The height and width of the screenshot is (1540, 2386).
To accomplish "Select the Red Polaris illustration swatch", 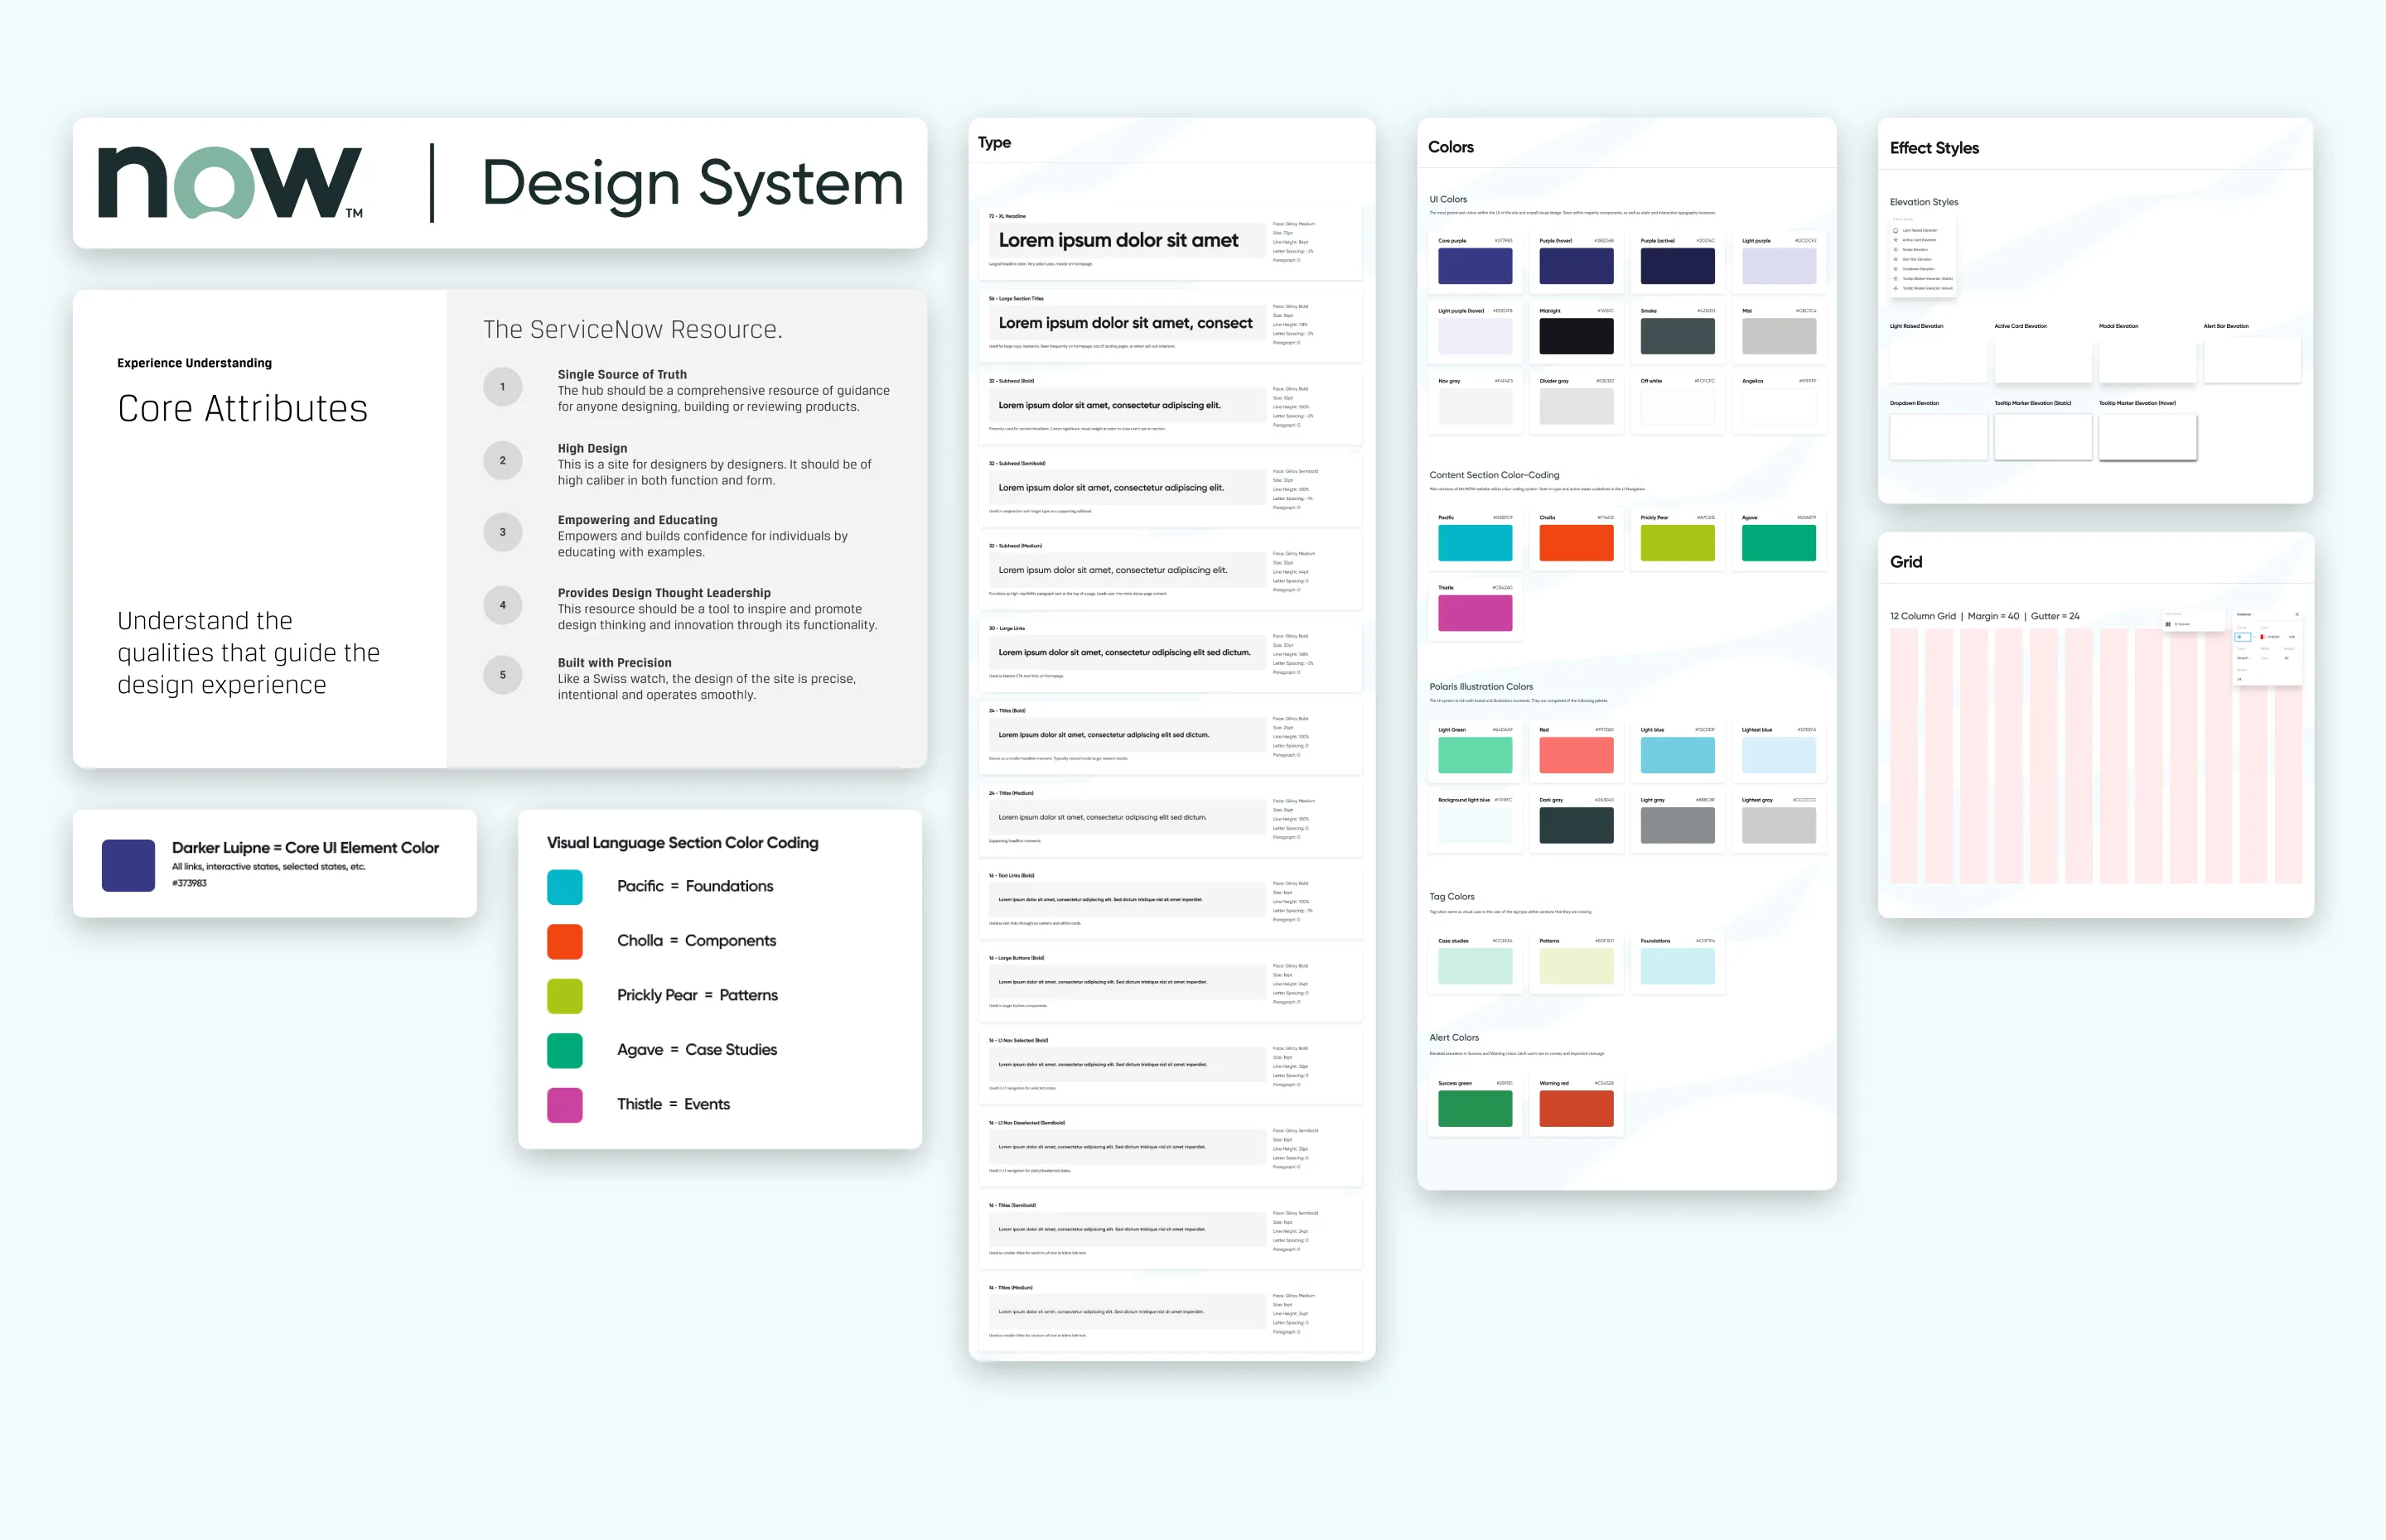I will pyautogui.click(x=1576, y=756).
